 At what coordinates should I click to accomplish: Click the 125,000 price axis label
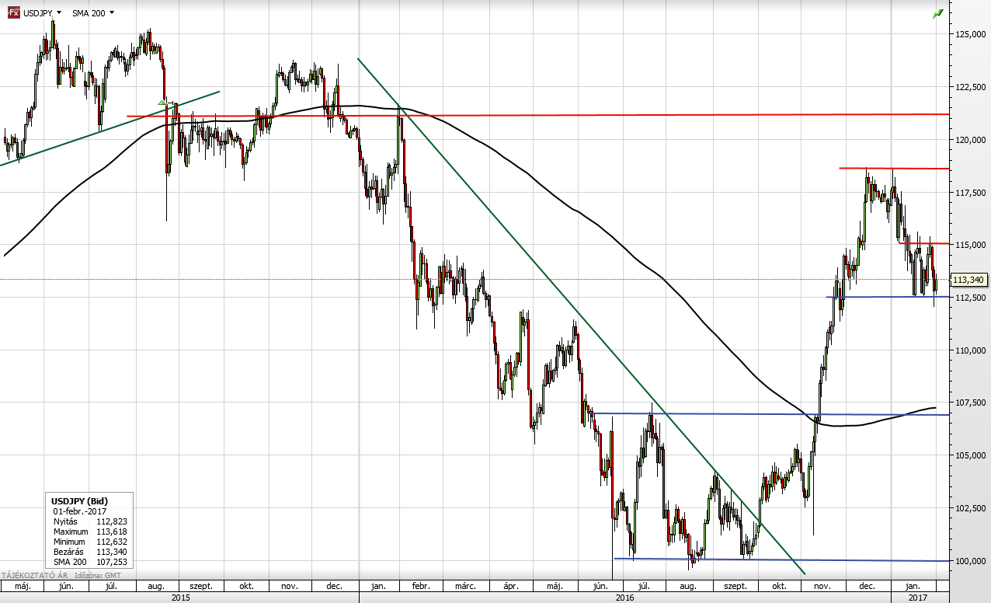[971, 34]
